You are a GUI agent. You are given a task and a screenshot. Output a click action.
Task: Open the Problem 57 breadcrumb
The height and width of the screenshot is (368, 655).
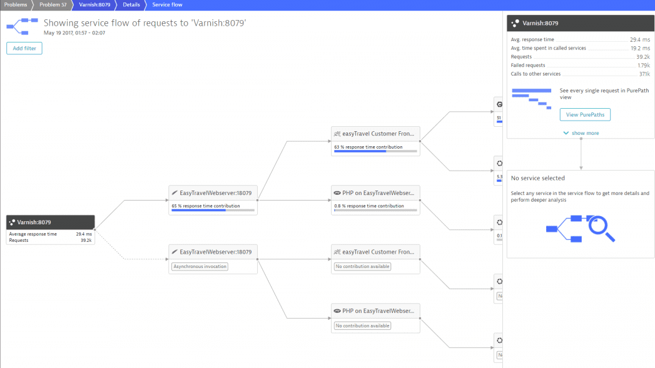click(x=53, y=4)
